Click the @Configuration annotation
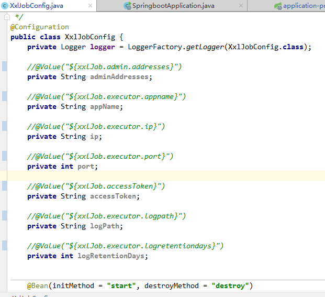Image resolution: width=325 pixels, height=297 pixels. (x=39, y=27)
